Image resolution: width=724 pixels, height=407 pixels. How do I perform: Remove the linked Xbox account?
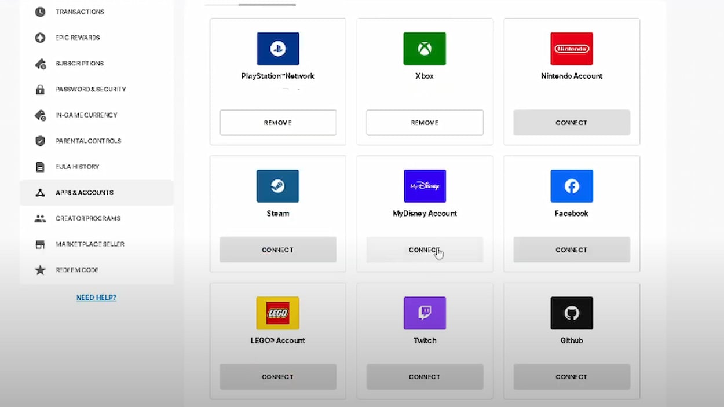425,123
